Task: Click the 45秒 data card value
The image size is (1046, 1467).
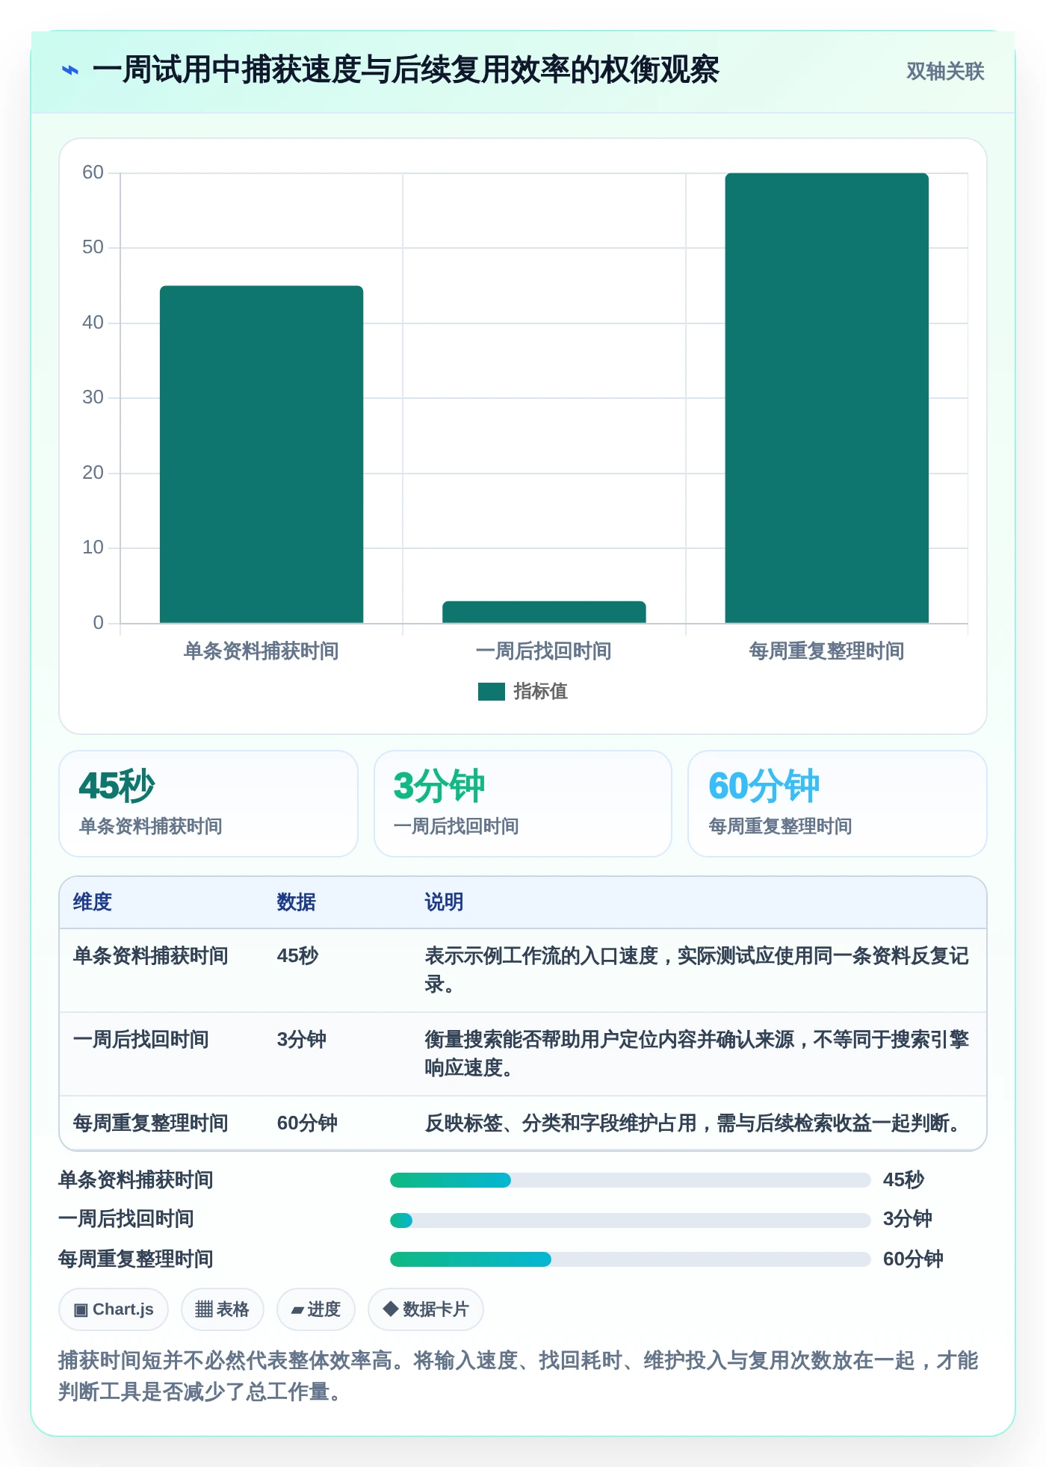Action: (117, 786)
